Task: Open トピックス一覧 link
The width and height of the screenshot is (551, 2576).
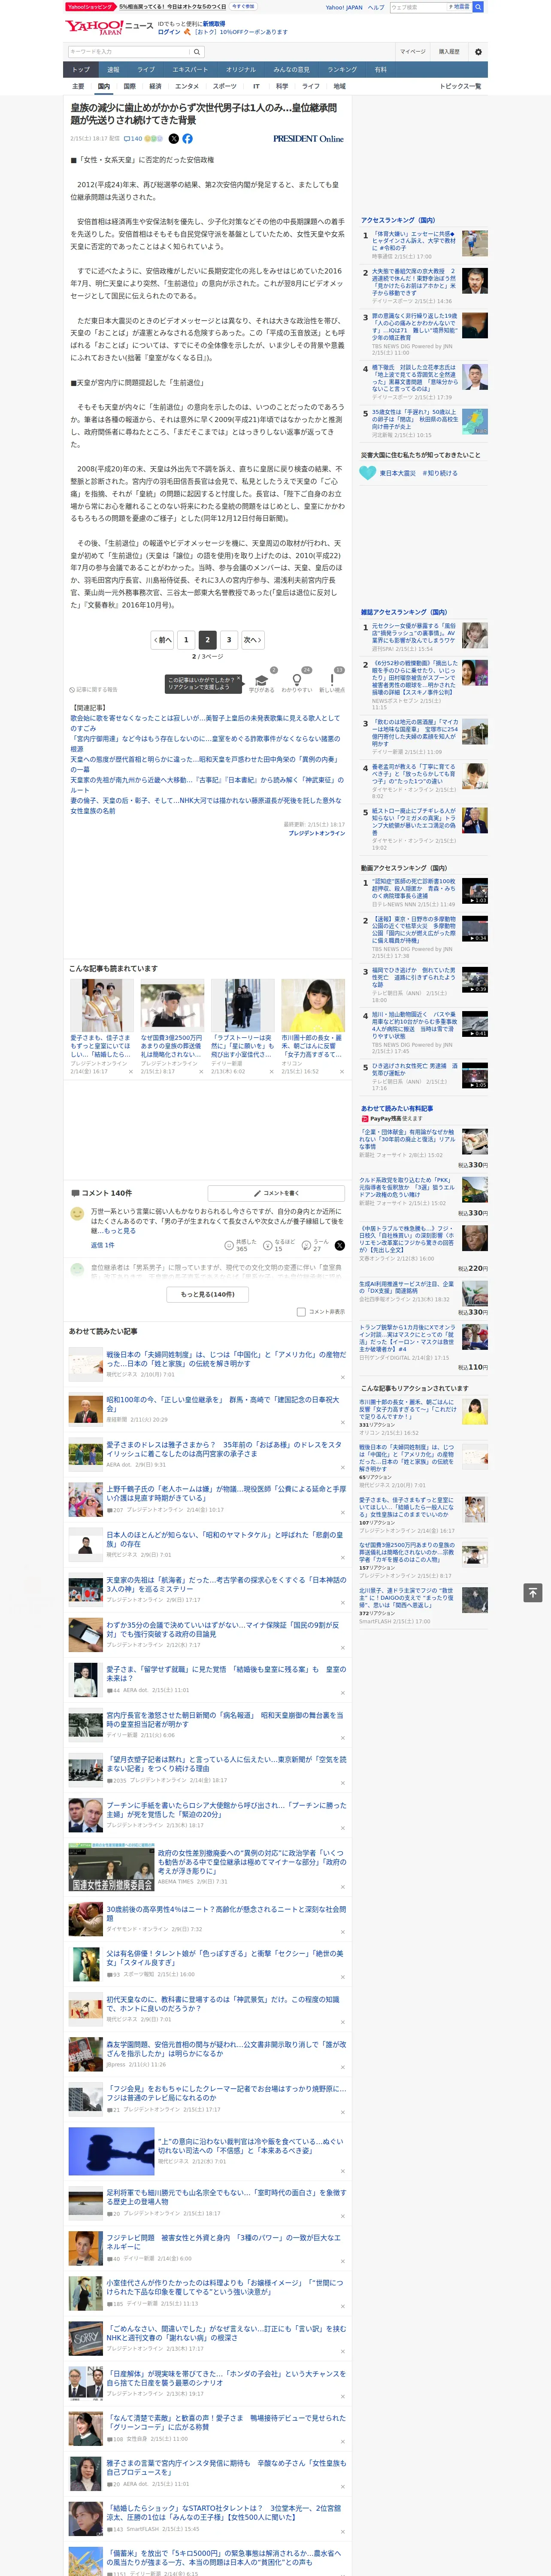Action: (460, 86)
